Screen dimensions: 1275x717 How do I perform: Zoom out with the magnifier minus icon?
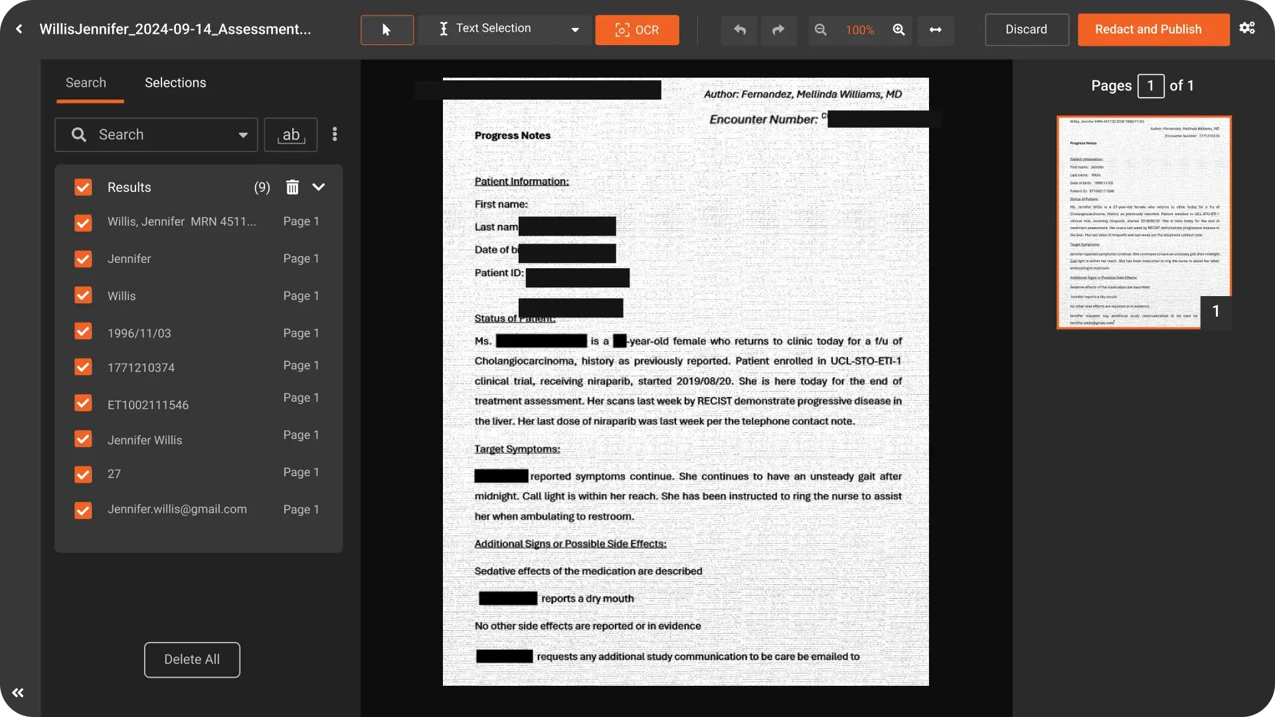coord(821,30)
